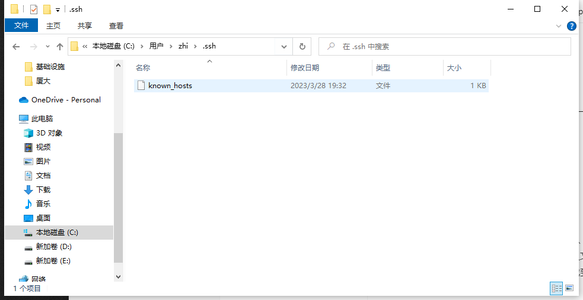Image resolution: width=583 pixels, height=300 pixels.
Task: Click the New Folder quick access icon
Action: (47, 9)
